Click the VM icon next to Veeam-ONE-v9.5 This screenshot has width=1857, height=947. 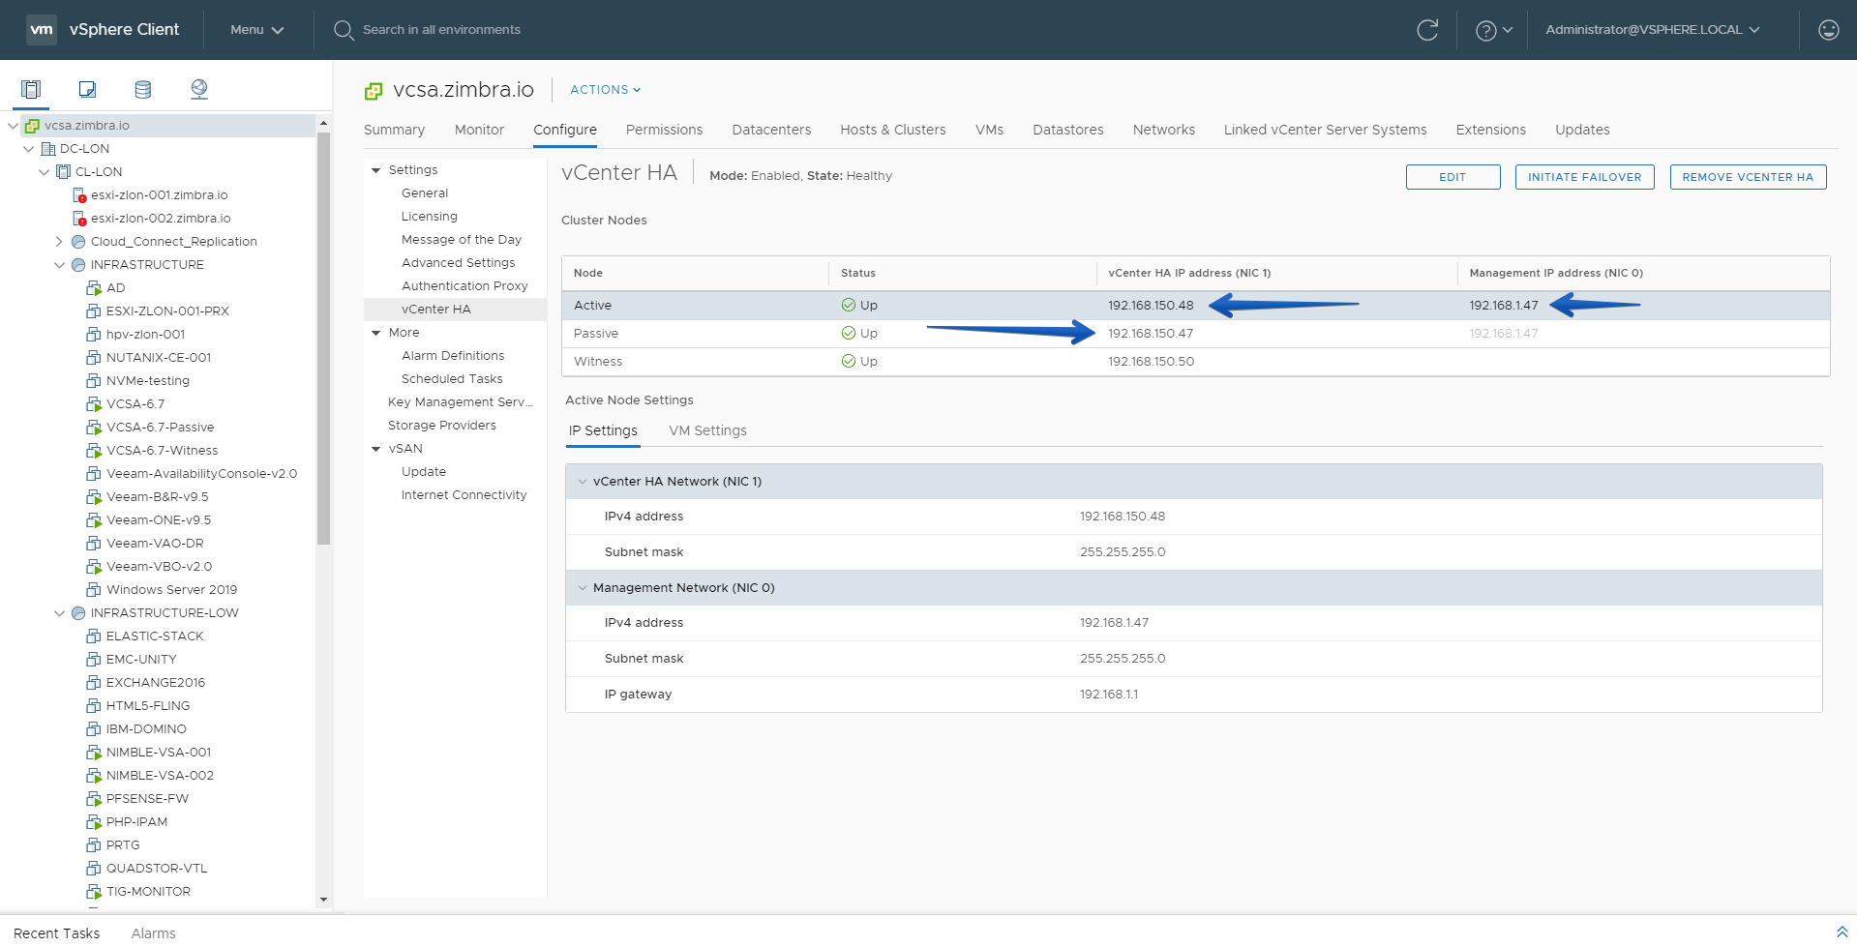click(94, 520)
